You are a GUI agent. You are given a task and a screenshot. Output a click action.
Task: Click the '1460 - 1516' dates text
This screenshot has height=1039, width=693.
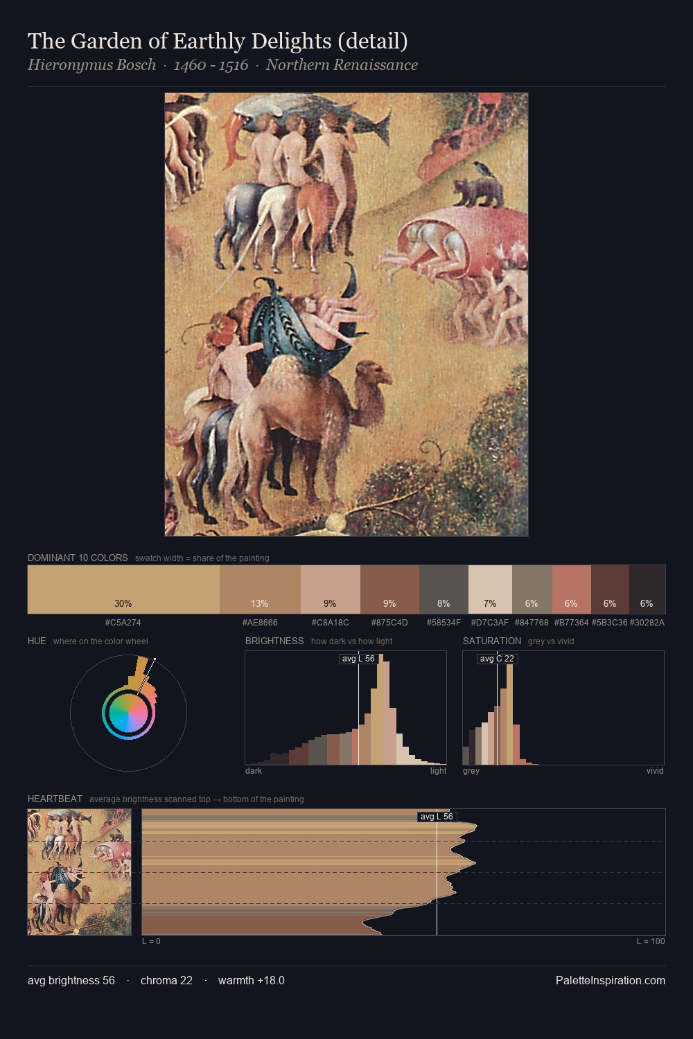point(211,65)
